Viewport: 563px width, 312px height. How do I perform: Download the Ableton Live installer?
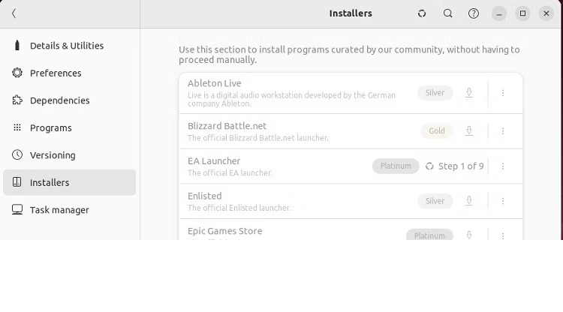click(x=469, y=93)
